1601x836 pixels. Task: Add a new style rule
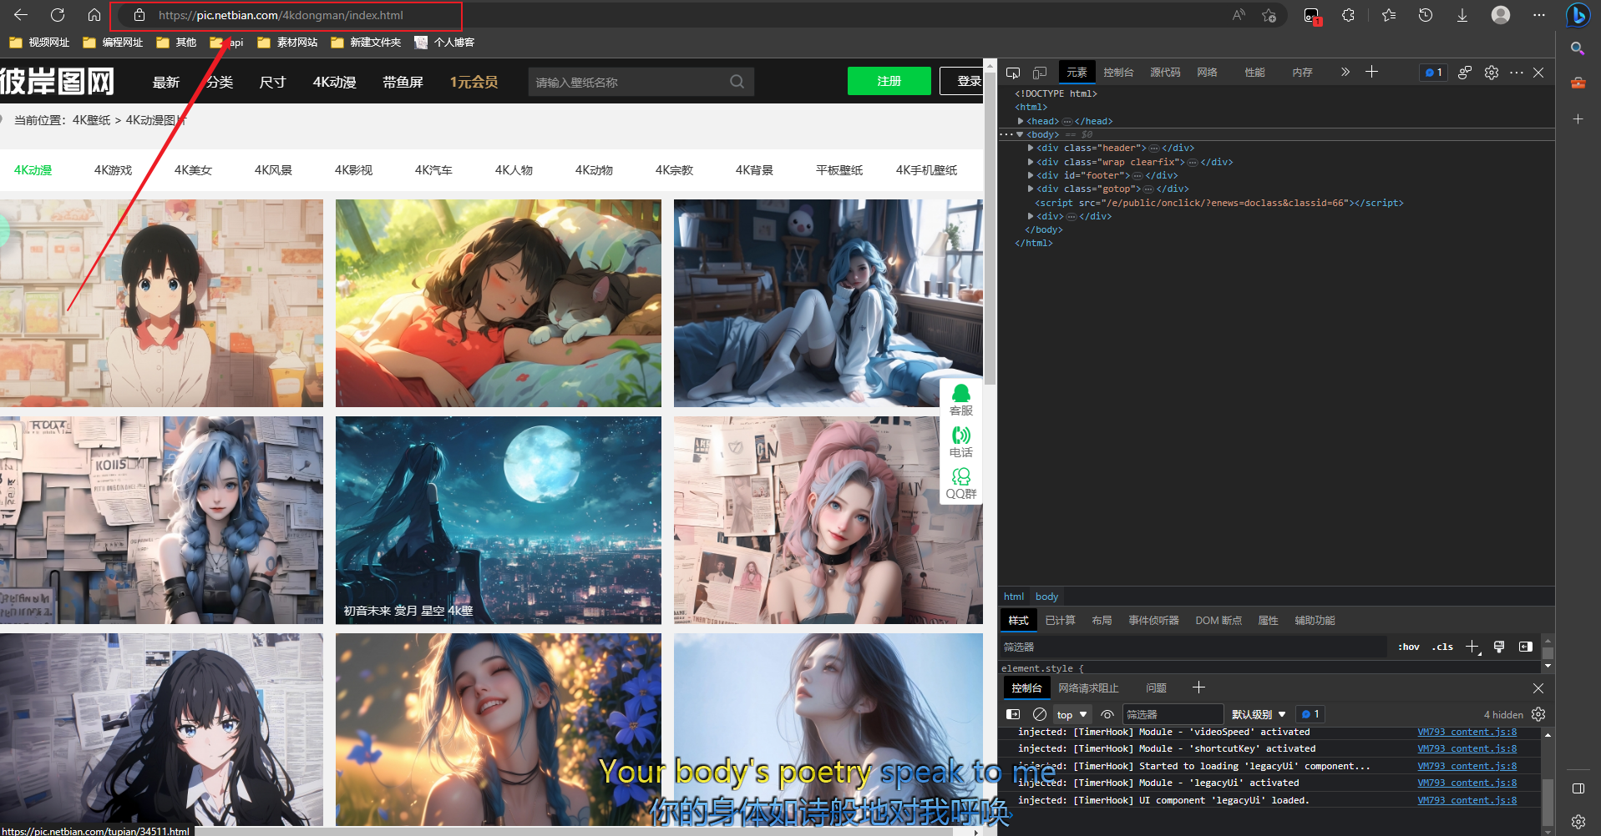coord(1472,647)
